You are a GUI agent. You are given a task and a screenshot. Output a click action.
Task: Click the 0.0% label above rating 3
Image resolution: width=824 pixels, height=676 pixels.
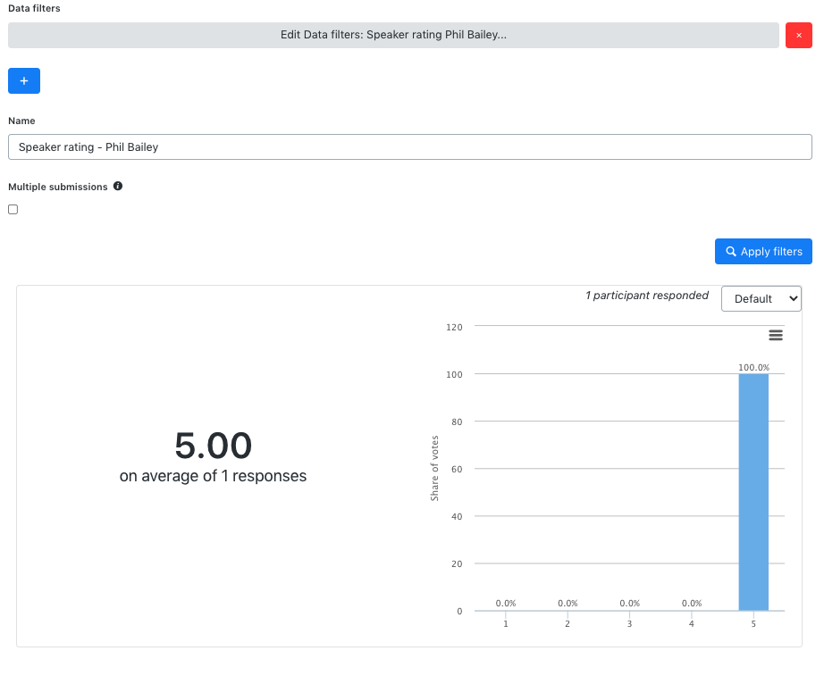click(x=629, y=604)
